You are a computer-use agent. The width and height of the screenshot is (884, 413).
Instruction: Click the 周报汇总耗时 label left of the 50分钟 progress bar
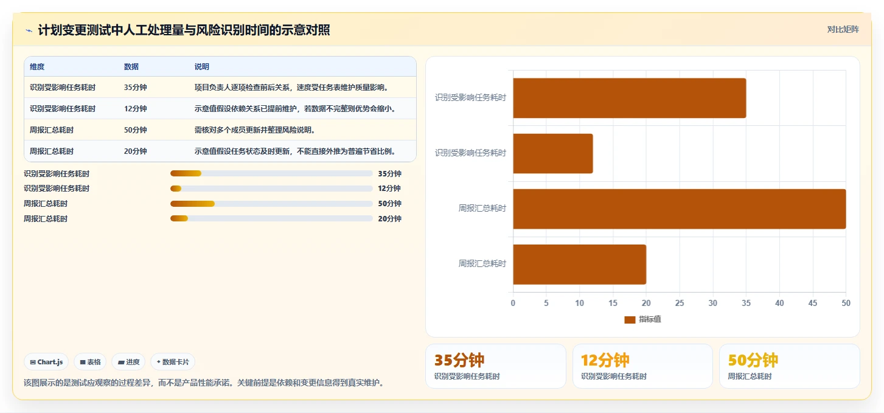click(x=46, y=204)
